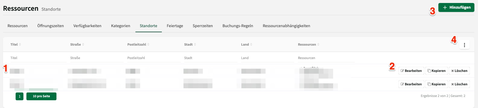Open the three-dot column options menu
Viewport: 478px width, 108px height.
point(464,45)
